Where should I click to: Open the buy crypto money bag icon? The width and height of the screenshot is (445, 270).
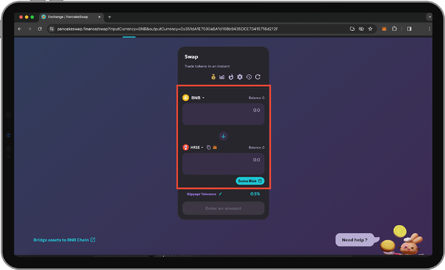point(213,77)
